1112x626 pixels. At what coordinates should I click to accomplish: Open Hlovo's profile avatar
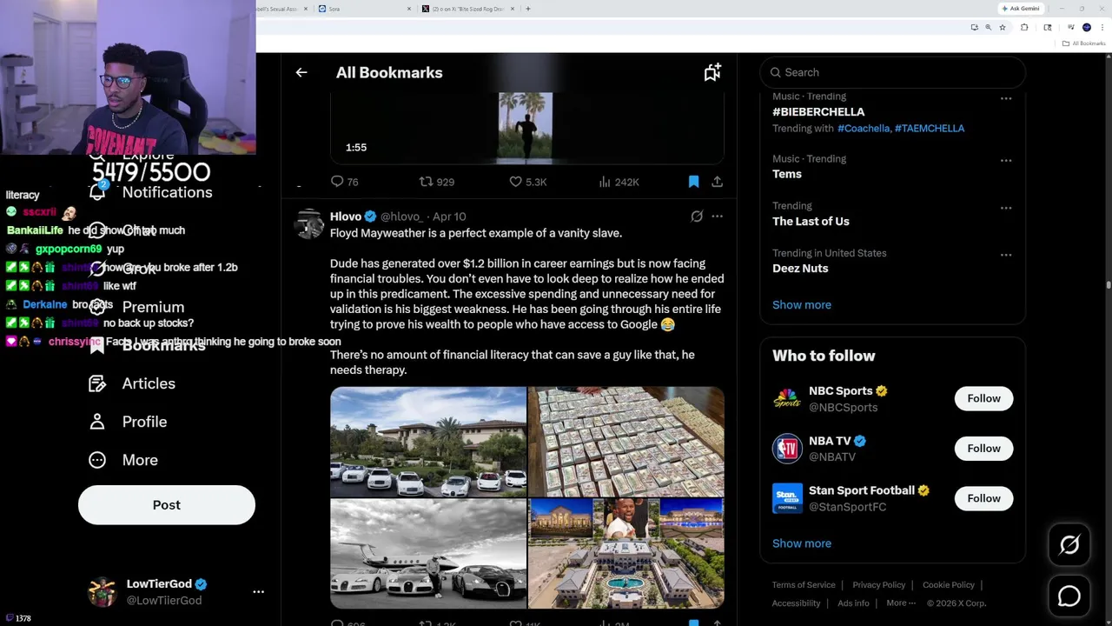308,223
